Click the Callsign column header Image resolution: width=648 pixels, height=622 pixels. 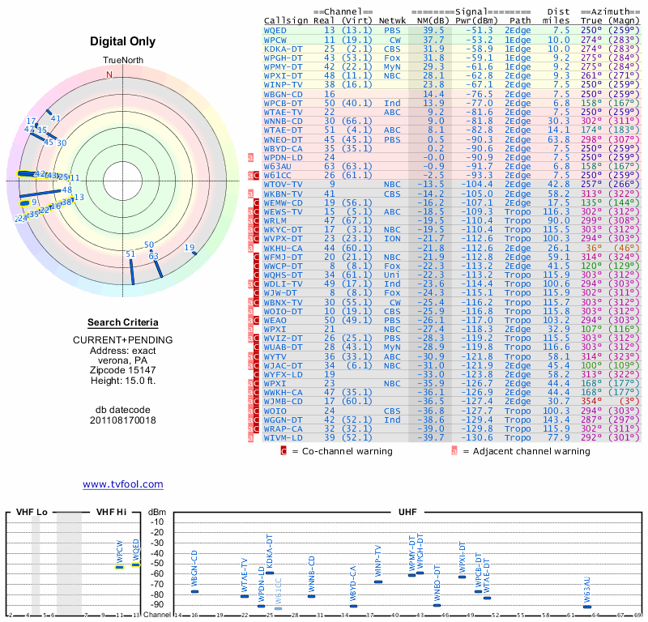coord(286,21)
